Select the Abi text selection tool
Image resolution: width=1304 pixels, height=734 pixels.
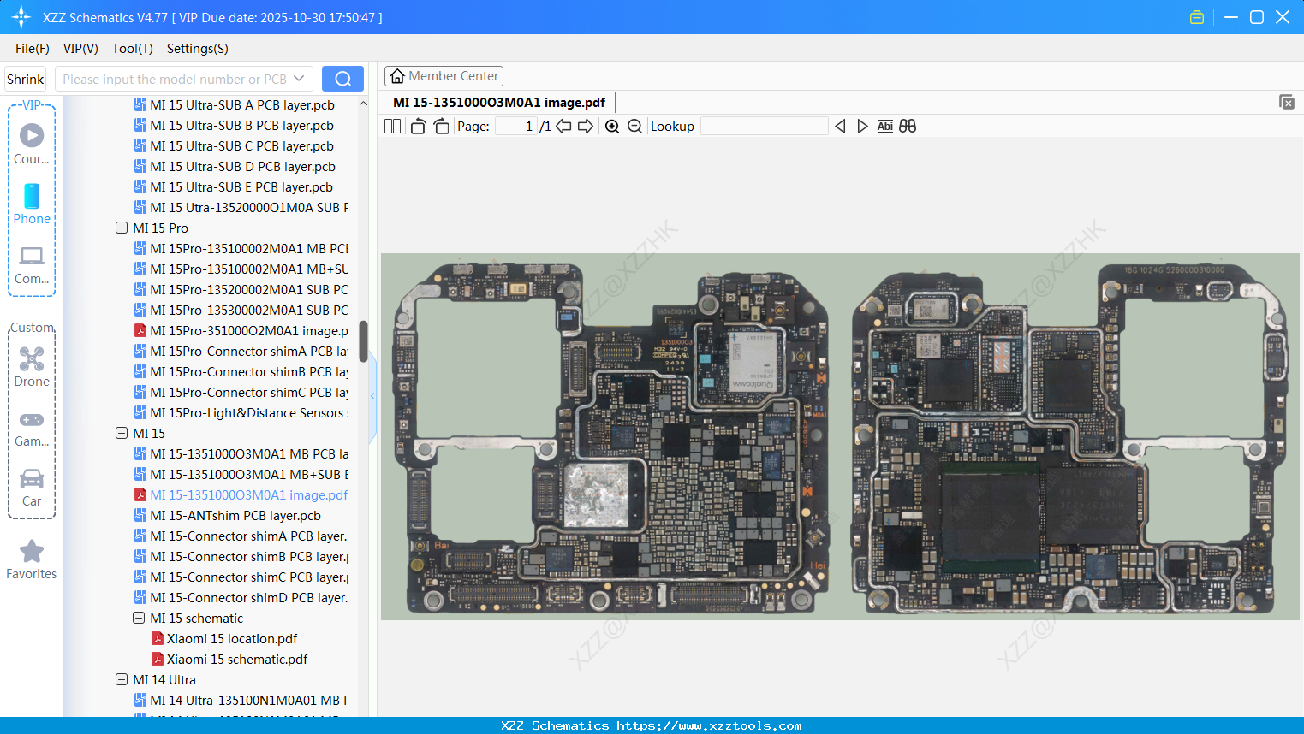pyautogui.click(x=884, y=126)
